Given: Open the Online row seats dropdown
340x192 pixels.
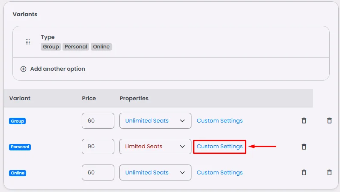Looking at the screenshot, I should click(155, 172).
